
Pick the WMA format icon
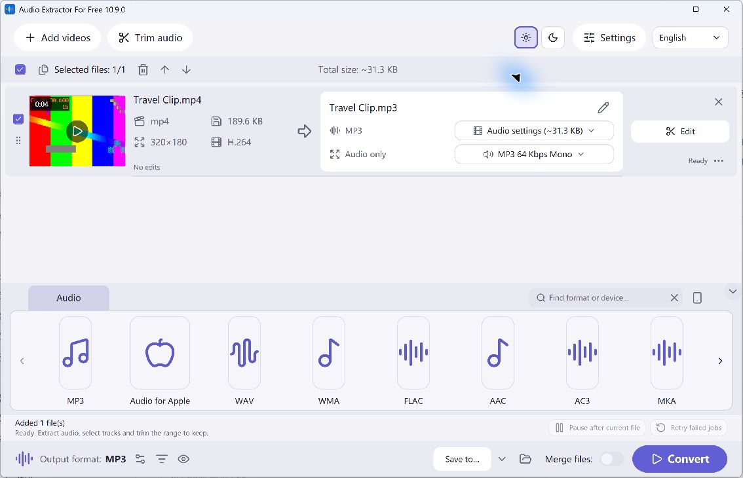click(x=329, y=353)
